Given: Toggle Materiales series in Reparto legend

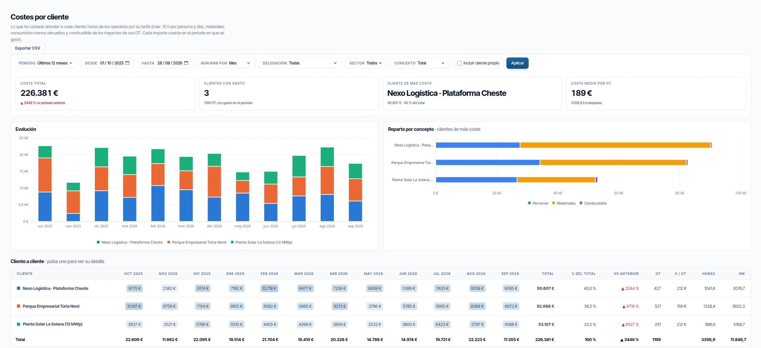Looking at the screenshot, I should coord(564,203).
